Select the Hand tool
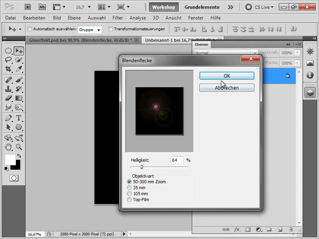Image resolution: width=319 pixels, height=239 pixels. (8, 147)
